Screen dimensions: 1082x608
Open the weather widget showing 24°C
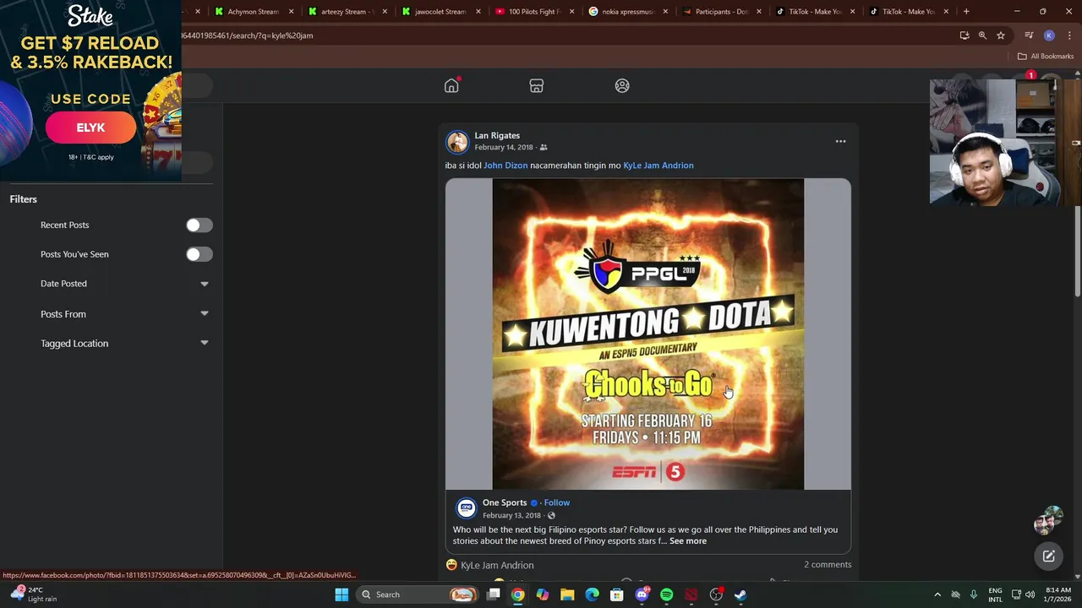click(x=36, y=594)
